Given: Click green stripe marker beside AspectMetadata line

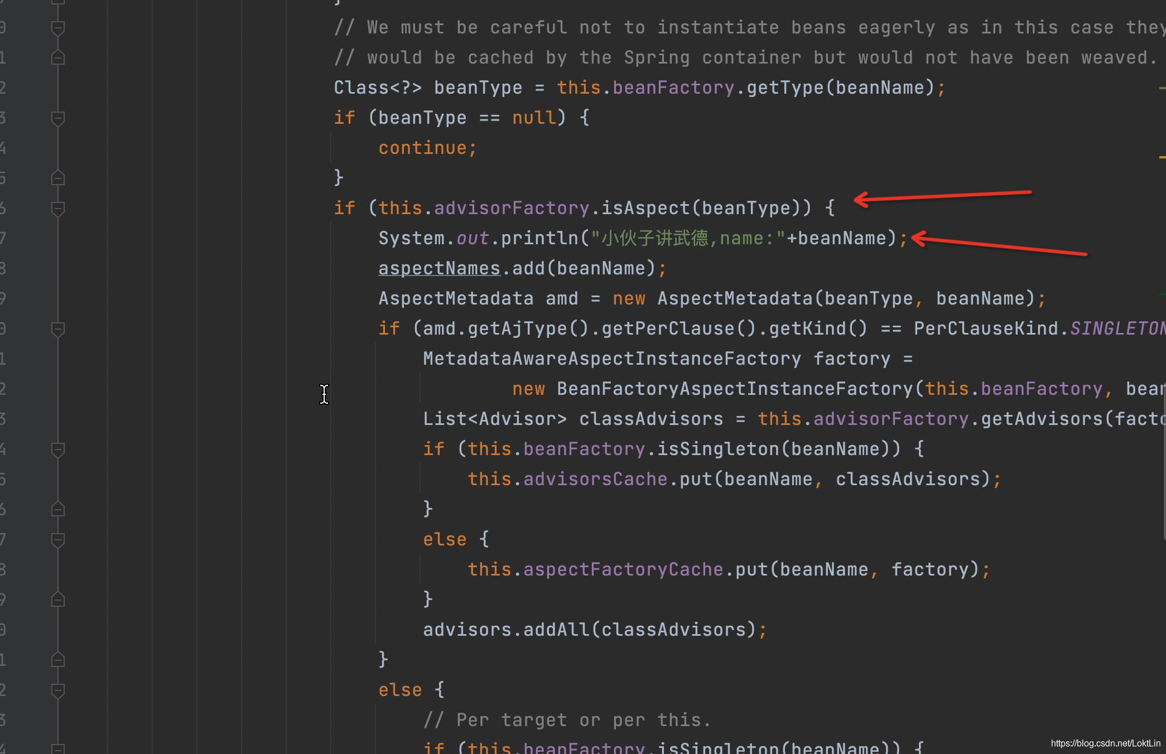Looking at the screenshot, I should [x=1162, y=294].
